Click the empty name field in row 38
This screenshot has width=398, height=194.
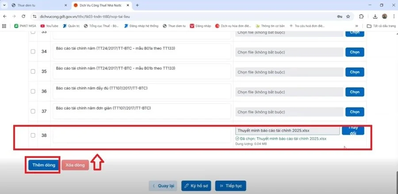coord(142,135)
